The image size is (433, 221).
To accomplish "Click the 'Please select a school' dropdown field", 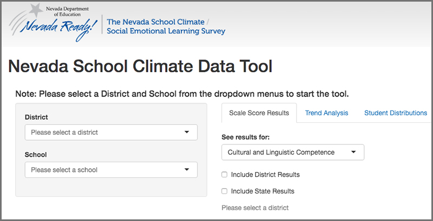I will pyautogui.click(x=111, y=170).
